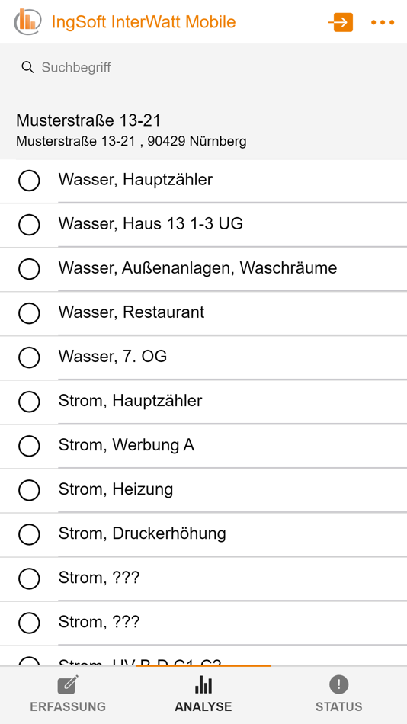Select Wasser, Außenanlagen, Waschräume entry
The image size is (407, 724).
click(x=203, y=269)
